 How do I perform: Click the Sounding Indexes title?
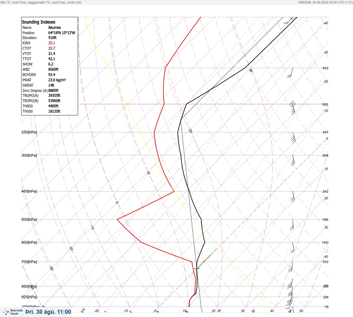[38, 22]
